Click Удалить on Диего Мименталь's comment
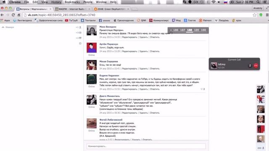 (x=143, y=113)
